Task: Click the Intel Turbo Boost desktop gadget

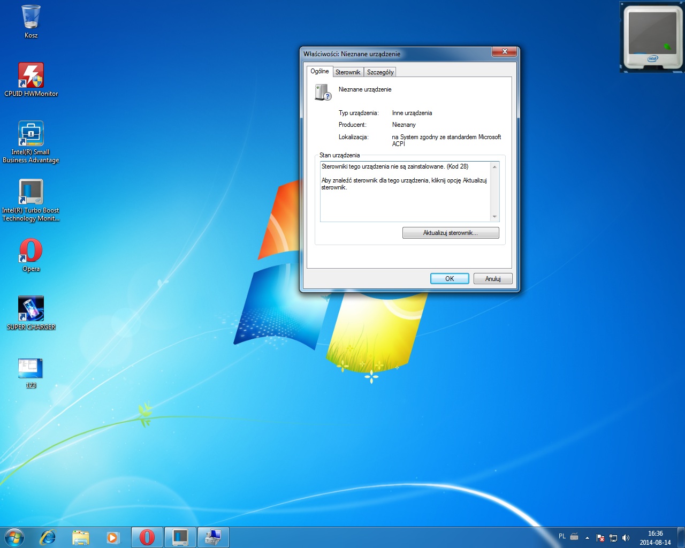Action: tap(652, 37)
